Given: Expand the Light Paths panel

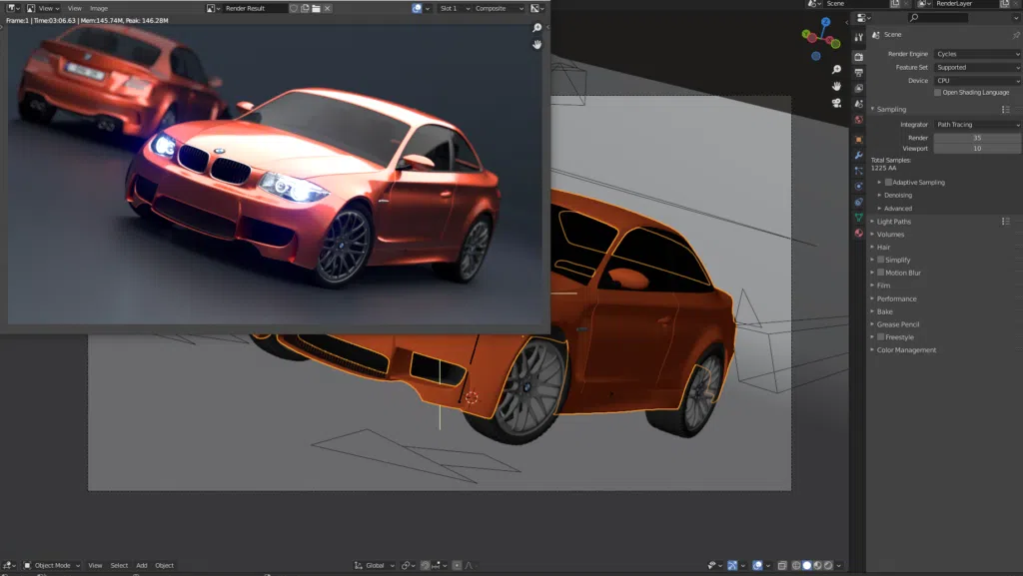Looking at the screenshot, I should point(894,222).
